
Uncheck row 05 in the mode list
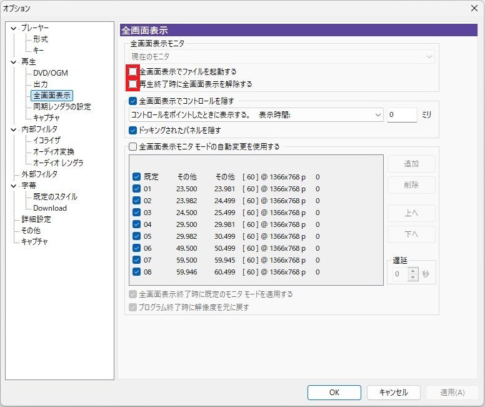click(137, 236)
